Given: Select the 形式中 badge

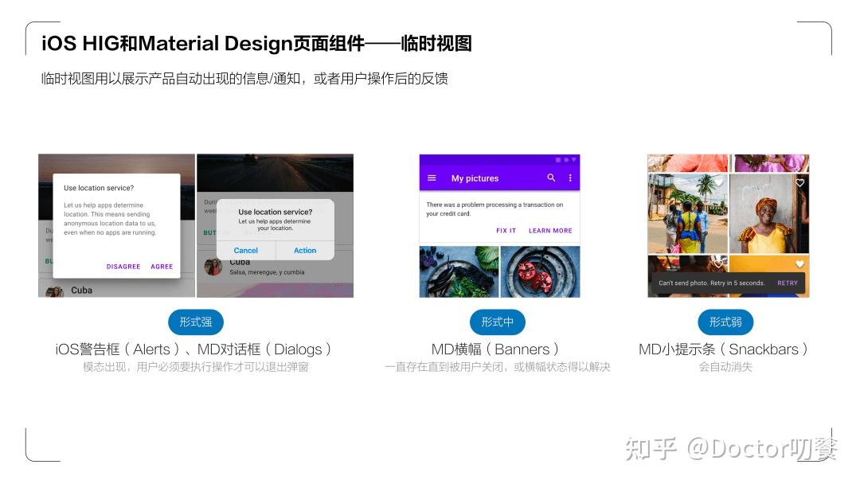Looking at the screenshot, I should coord(498,322).
